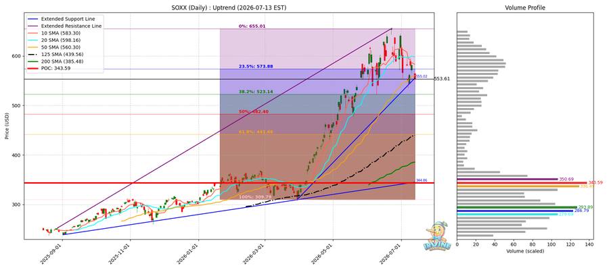The image size is (609, 270).
Task: Click the Volume Profile panel title
Action: point(524,7)
